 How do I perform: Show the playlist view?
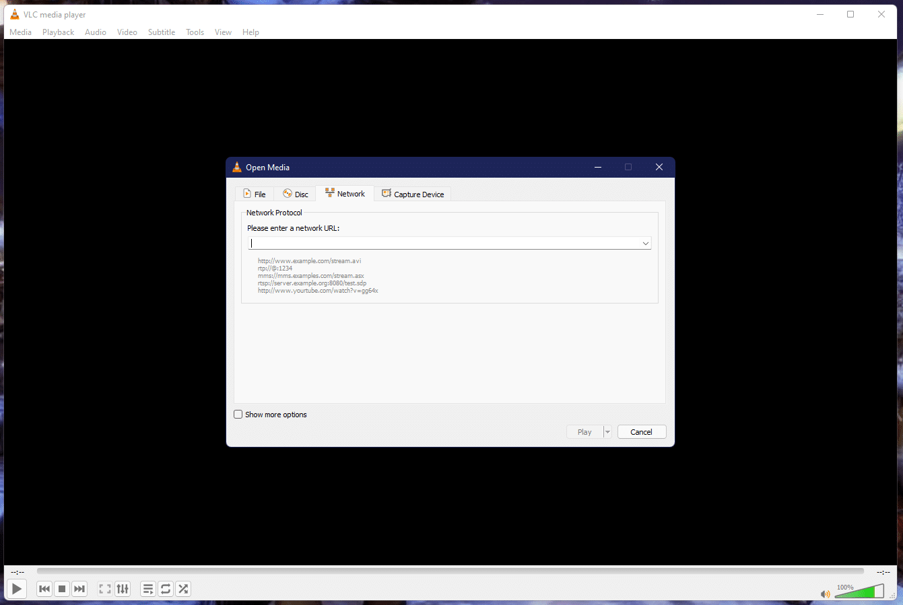pos(147,588)
